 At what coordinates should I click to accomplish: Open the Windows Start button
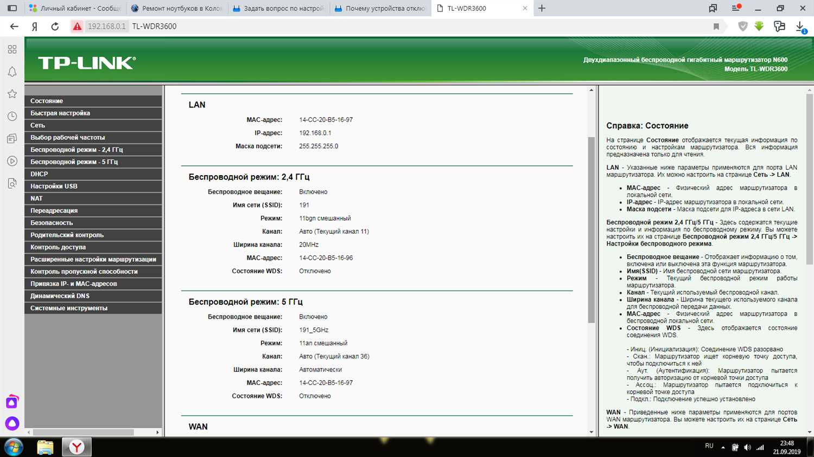(13, 447)
